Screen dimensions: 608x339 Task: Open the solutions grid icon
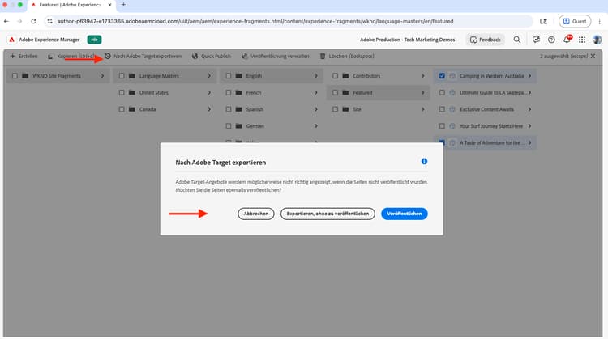(582, 40)
